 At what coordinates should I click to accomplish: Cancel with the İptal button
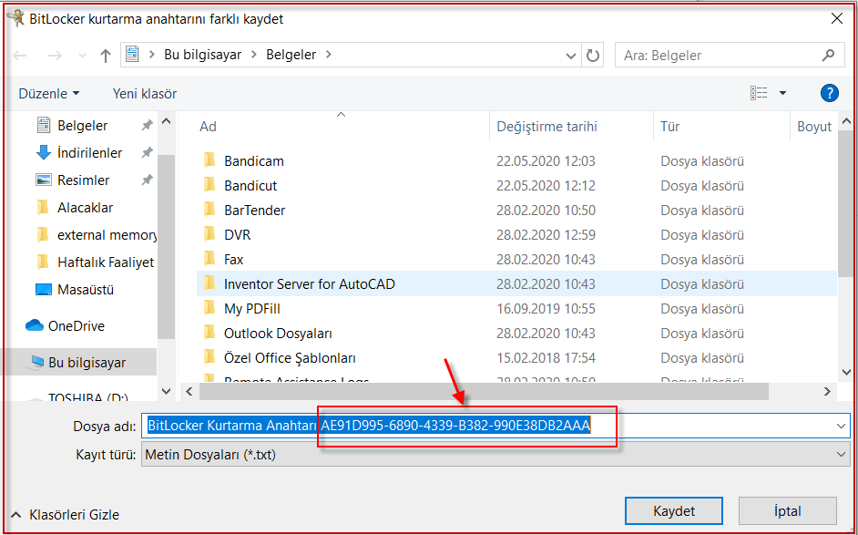787,511
